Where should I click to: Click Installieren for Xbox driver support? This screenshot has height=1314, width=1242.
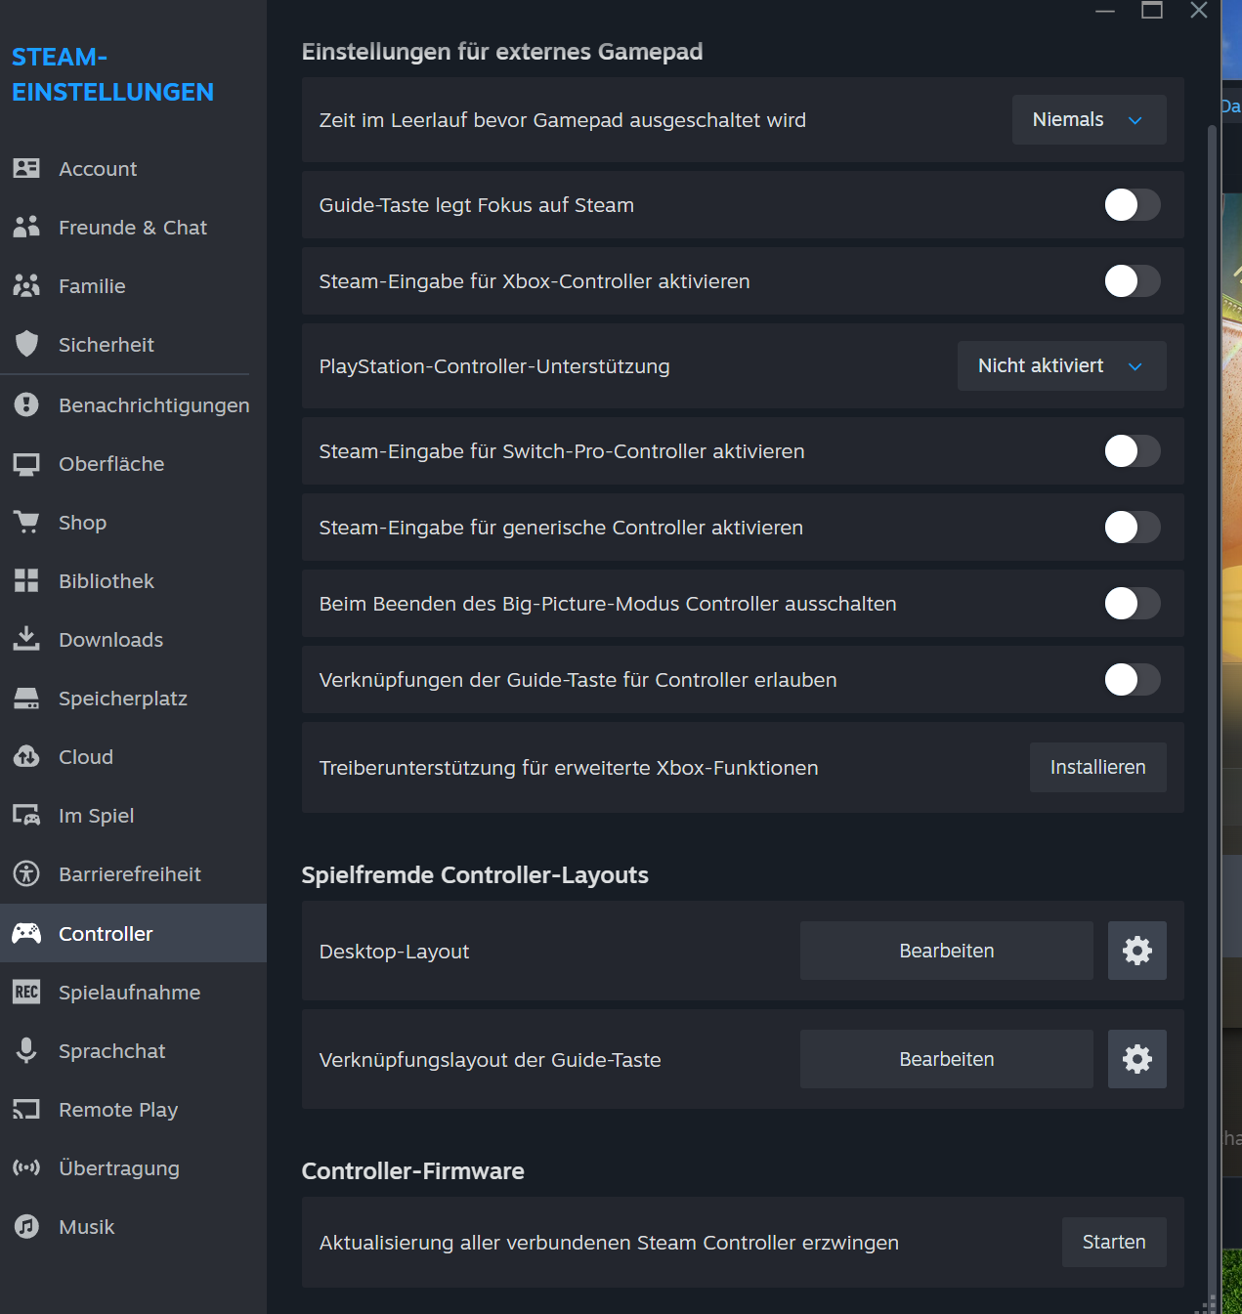1097,768
